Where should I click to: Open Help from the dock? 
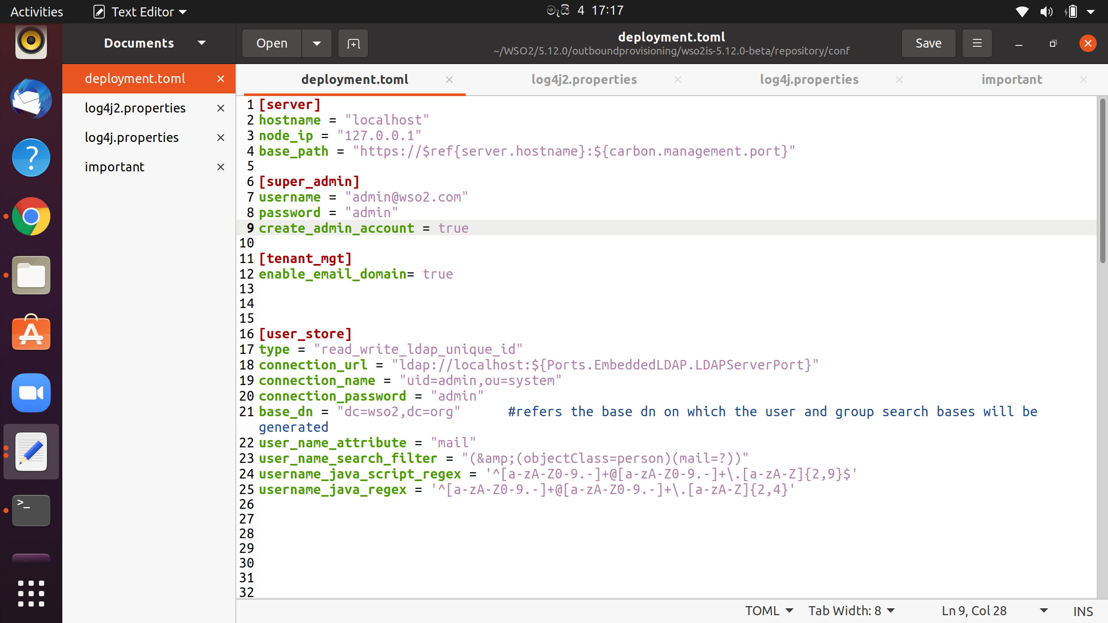click(x=31, y=158)
